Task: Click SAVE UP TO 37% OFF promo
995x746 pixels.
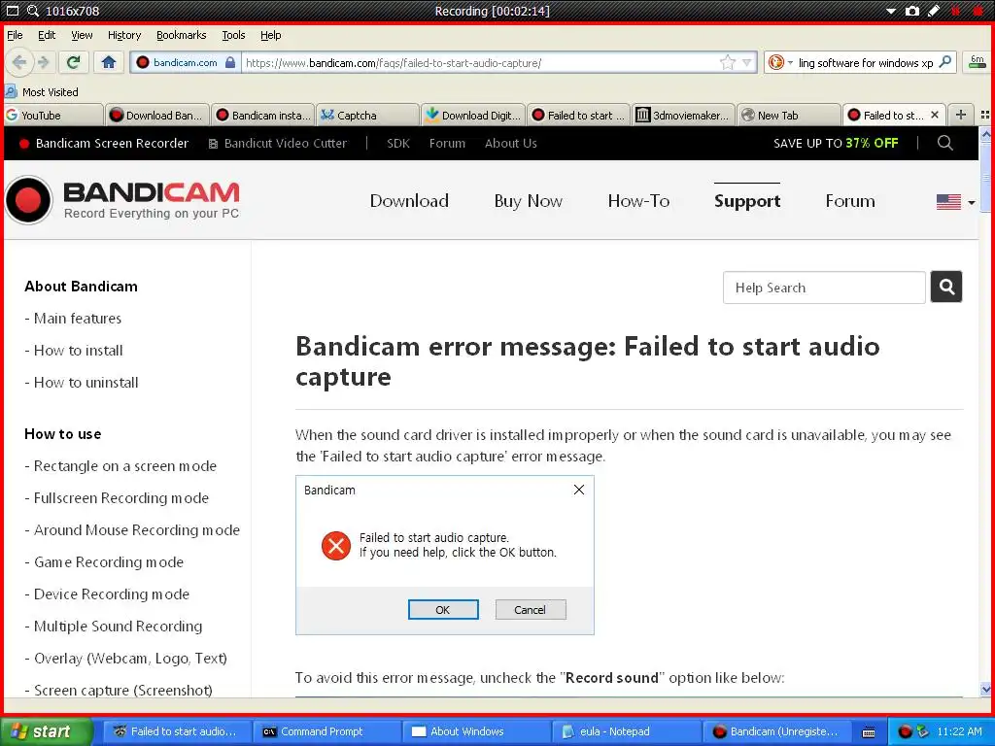Action: 836,144
